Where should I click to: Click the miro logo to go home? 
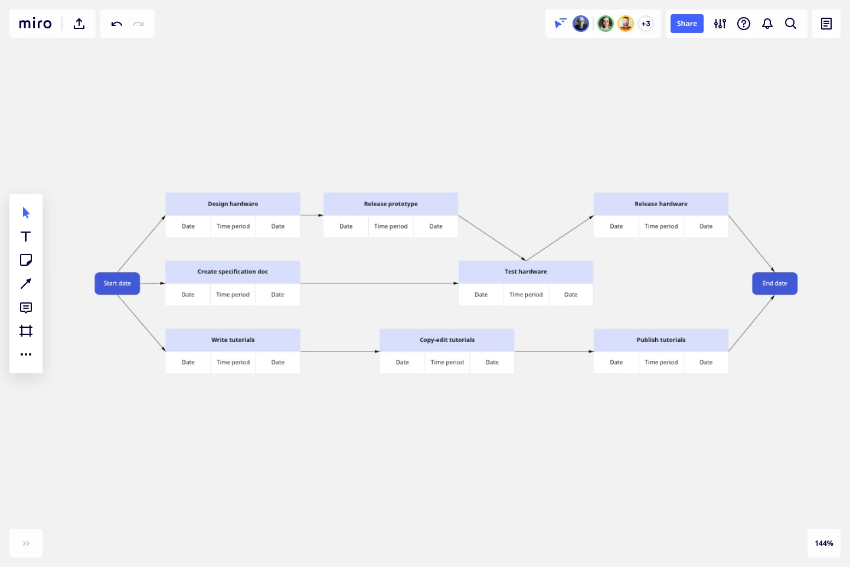35,24
